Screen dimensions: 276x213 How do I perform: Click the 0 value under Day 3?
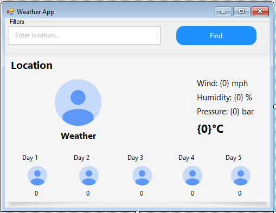(x=142, y=193)
